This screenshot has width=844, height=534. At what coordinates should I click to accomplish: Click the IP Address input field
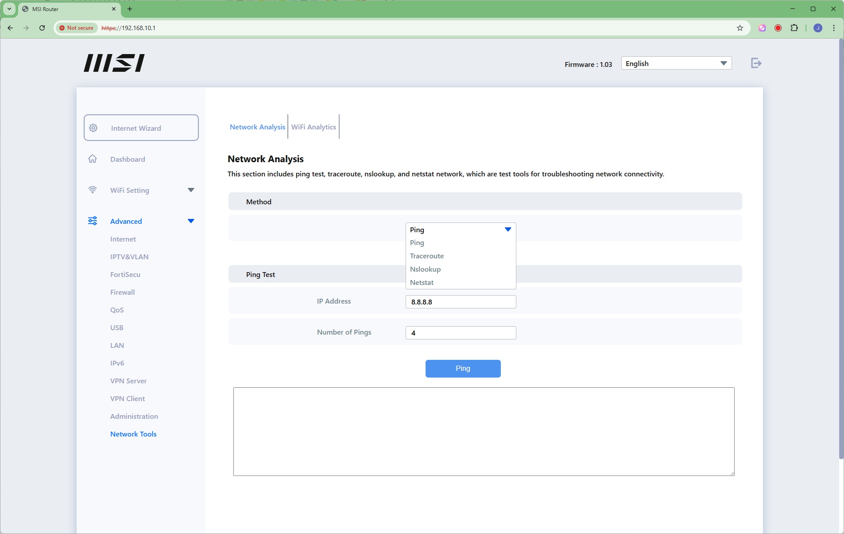(461, 302)
